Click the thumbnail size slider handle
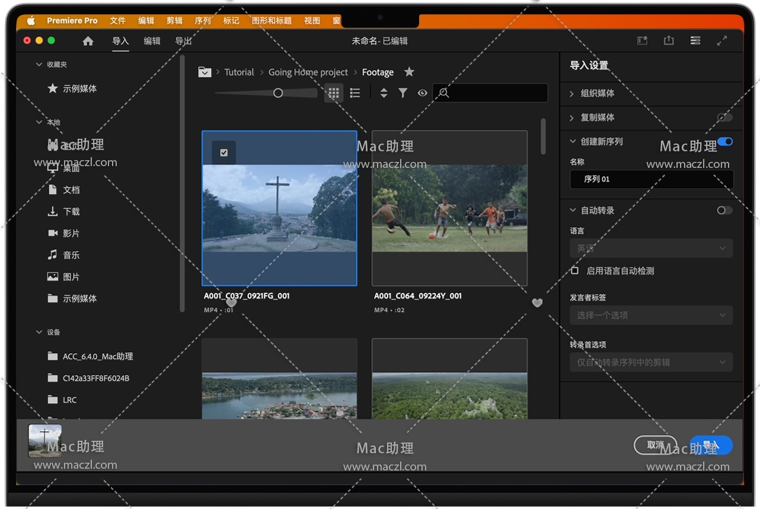The image size is (760, 509). [x=278, y=93]
